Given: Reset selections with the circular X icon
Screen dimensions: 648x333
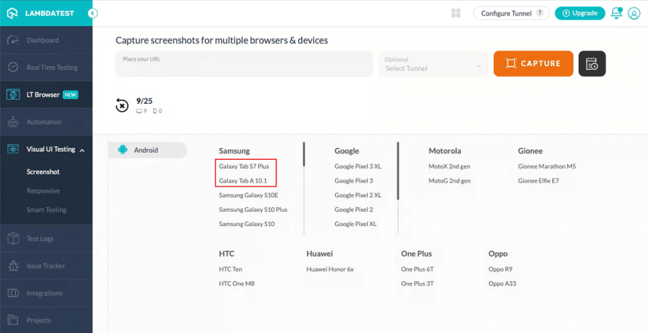Looking at the screenshot, I should (122, 106).
